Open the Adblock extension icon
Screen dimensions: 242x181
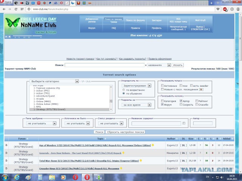click(225, 9)
